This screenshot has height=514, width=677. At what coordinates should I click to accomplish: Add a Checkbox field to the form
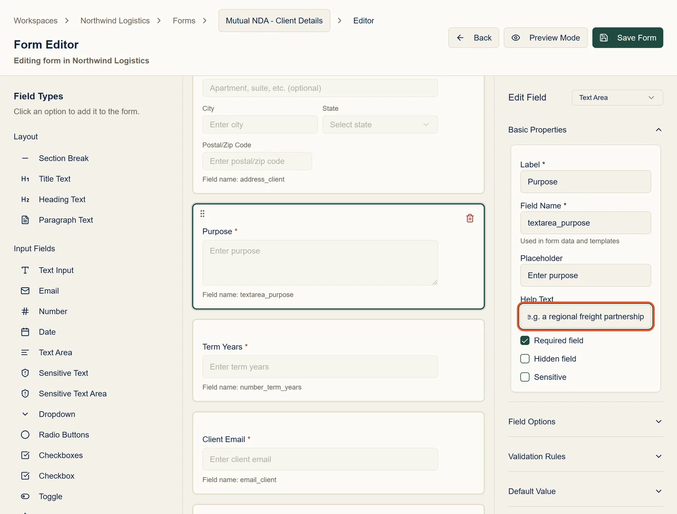(56, 476)
